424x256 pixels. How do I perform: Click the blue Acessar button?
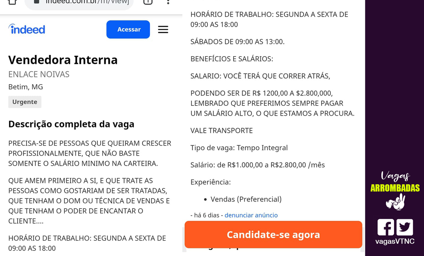tap(128, 29)
